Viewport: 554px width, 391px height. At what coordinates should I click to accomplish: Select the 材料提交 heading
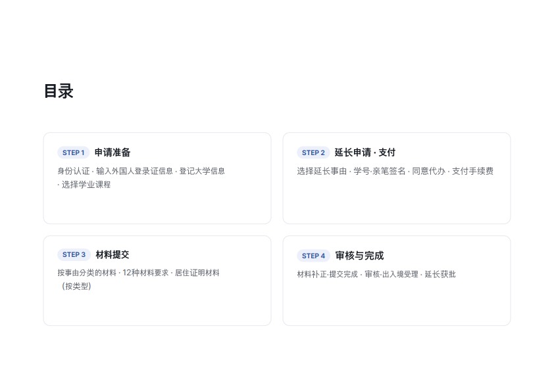click(113, 255)
